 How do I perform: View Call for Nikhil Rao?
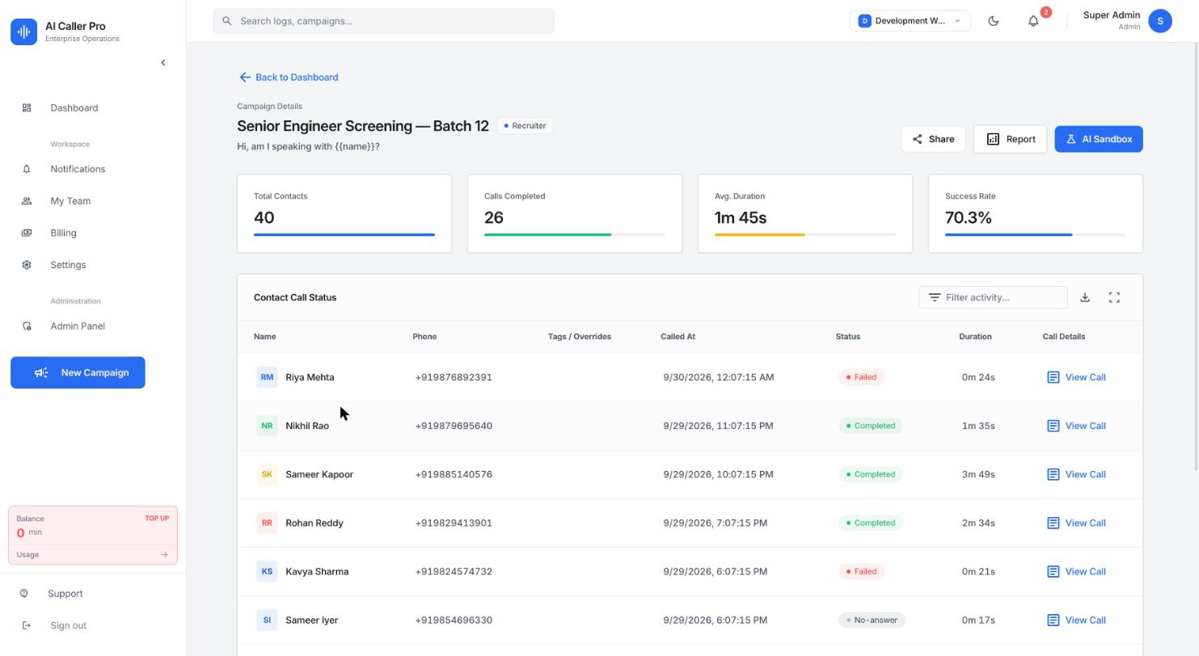coord(1076,426)
